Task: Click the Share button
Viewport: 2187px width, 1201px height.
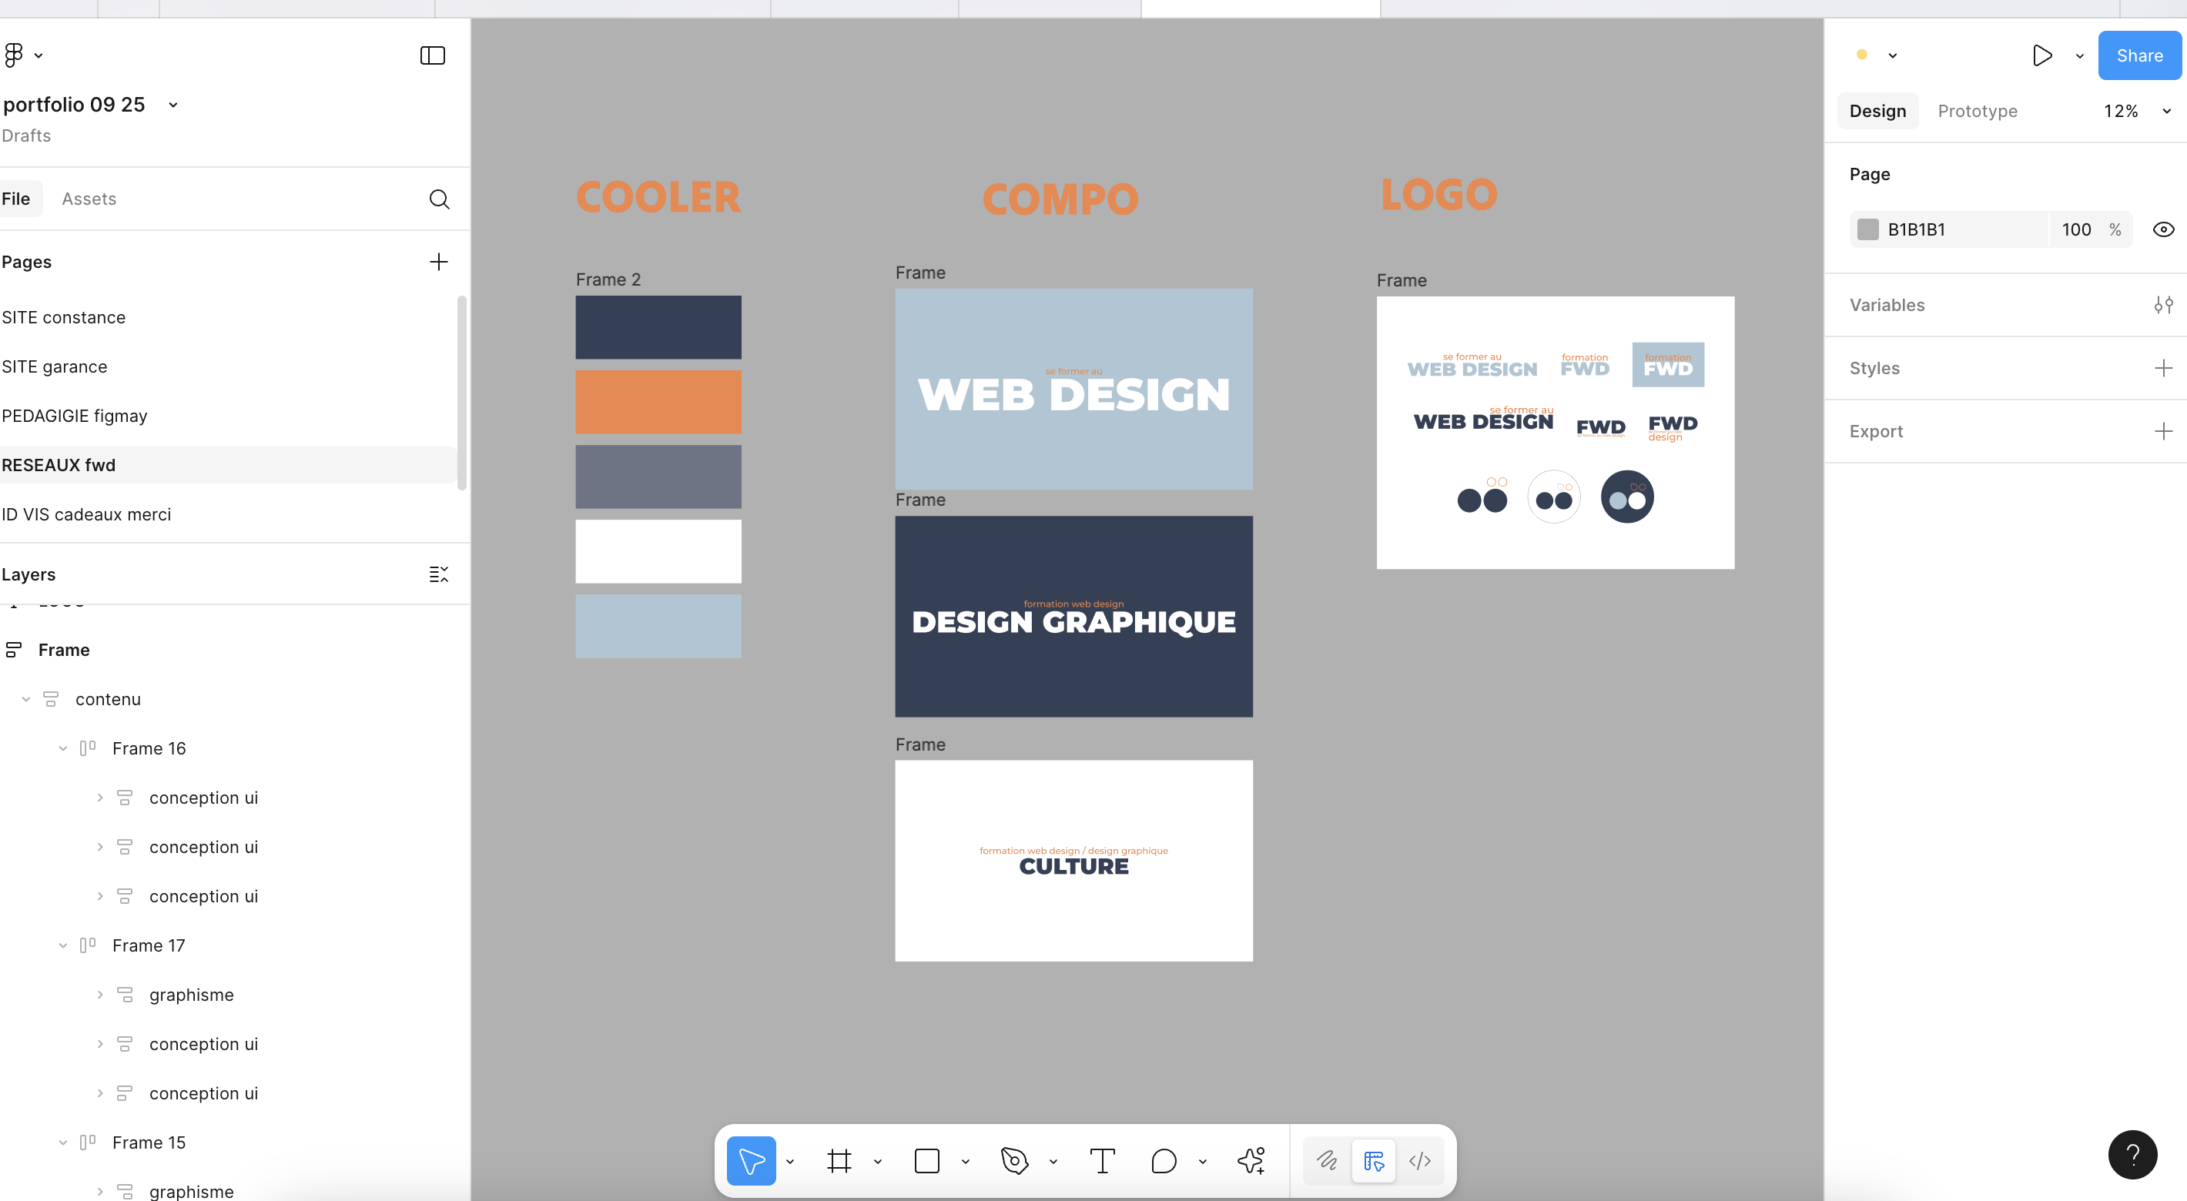Action: coord(2138,55)
